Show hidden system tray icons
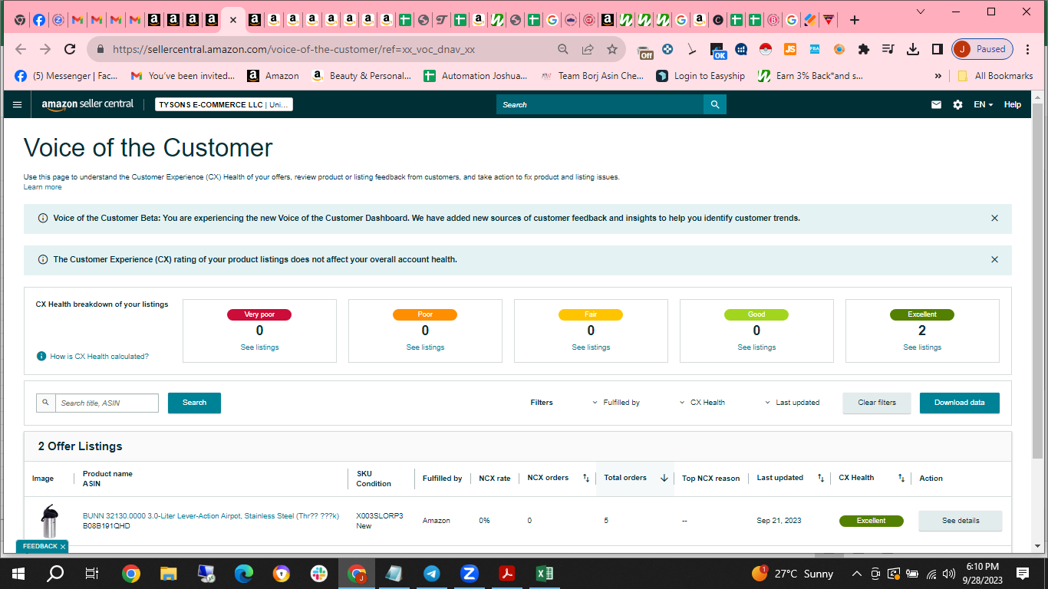This screenshot has width=1048, height=589. [856, 574]
